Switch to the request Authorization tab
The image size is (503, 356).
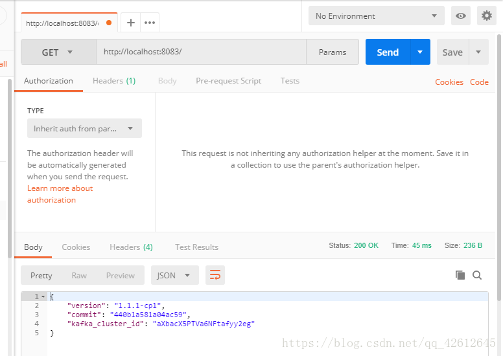[x=49, y=81]
